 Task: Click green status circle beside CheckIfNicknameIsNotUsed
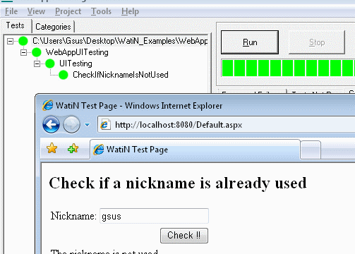click(x=64, y=75)
